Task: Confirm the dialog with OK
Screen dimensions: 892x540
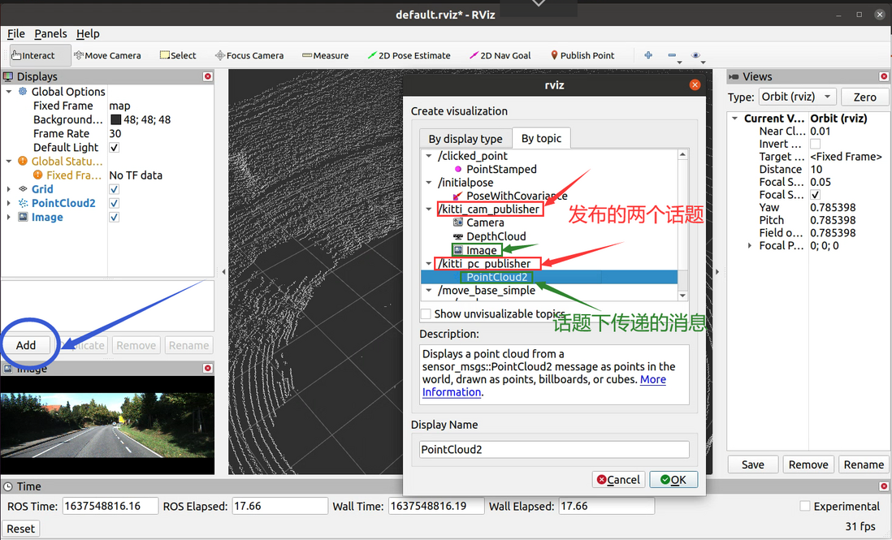Action: coord(673,480)
